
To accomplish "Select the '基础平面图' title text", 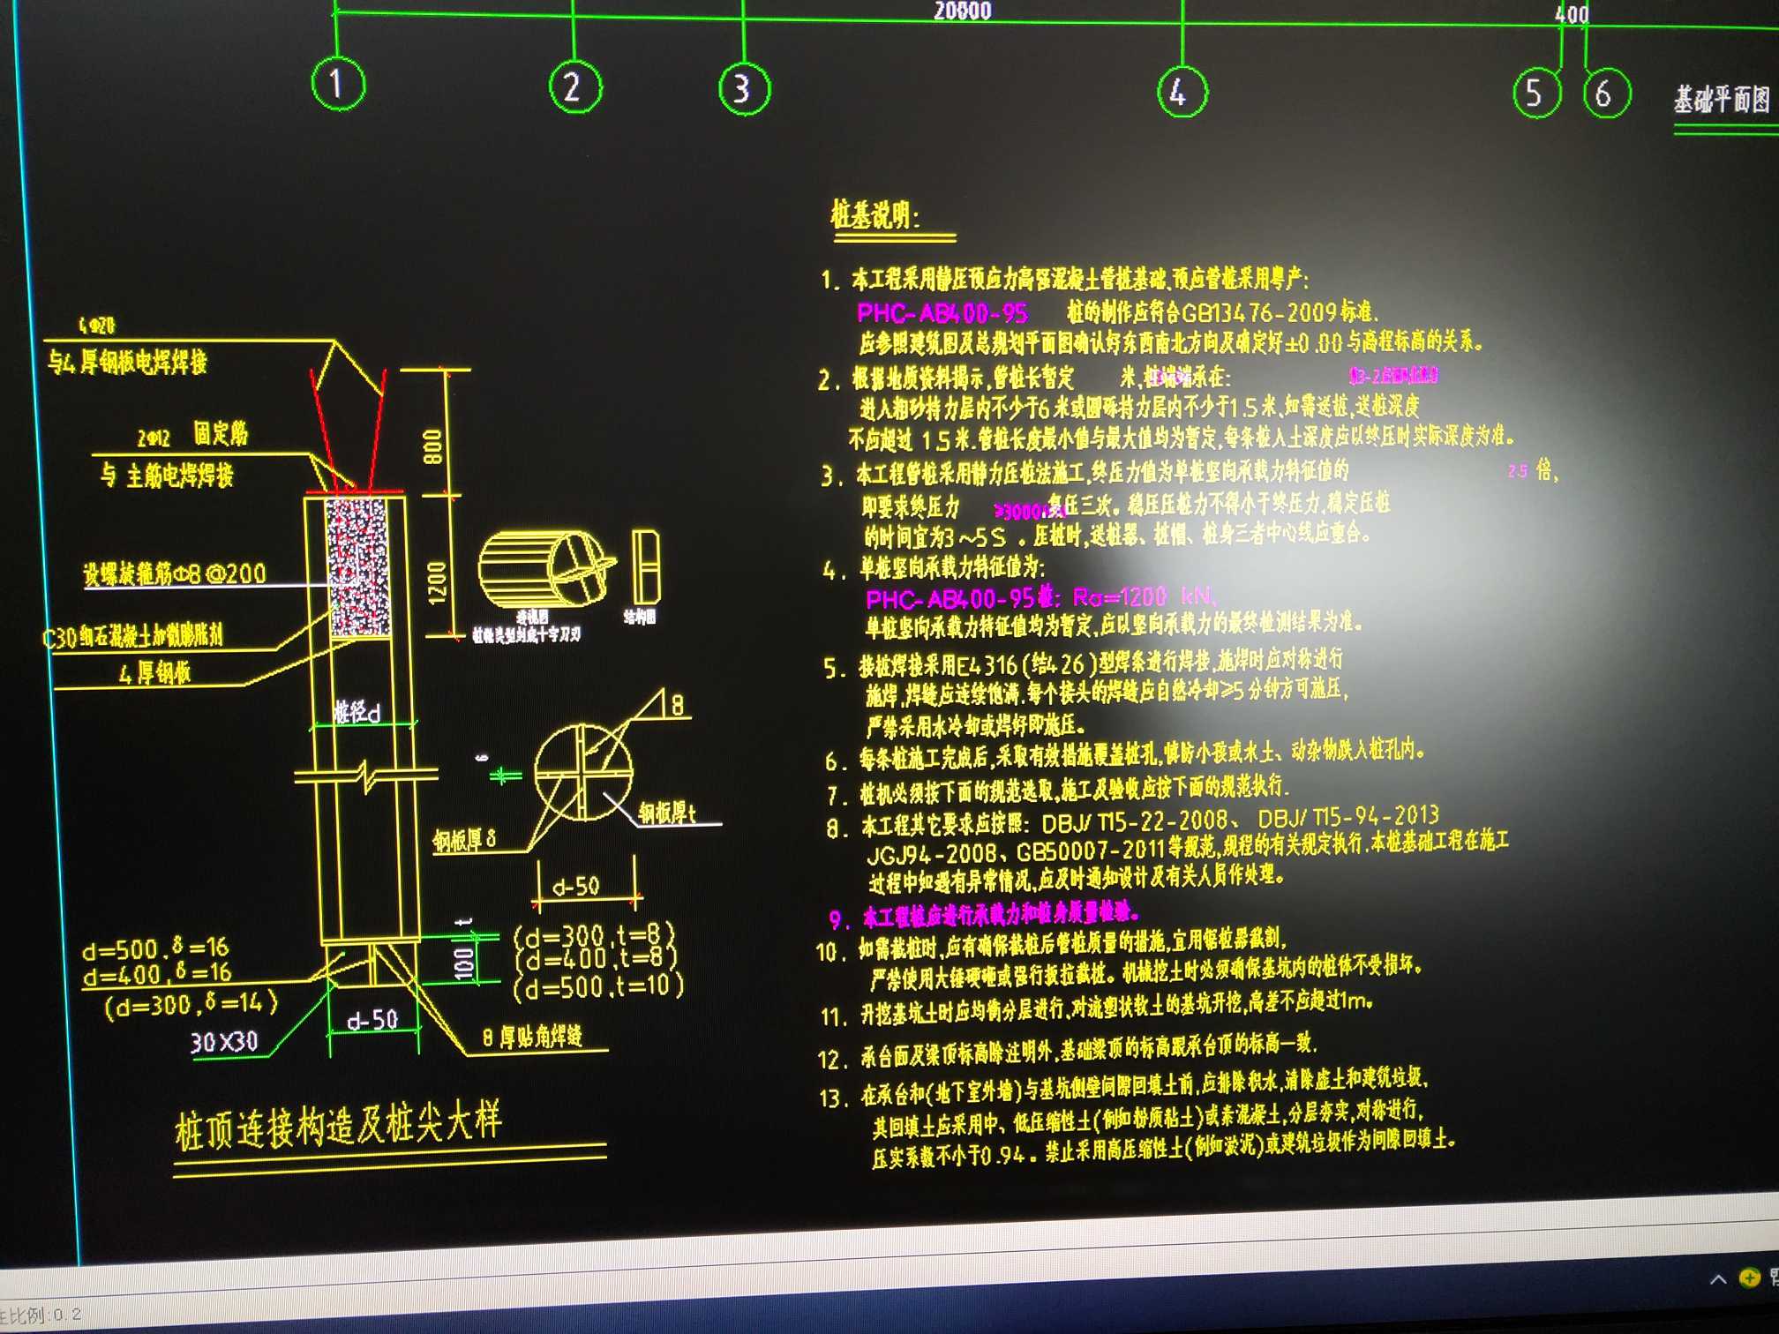I will (1723, 100).
